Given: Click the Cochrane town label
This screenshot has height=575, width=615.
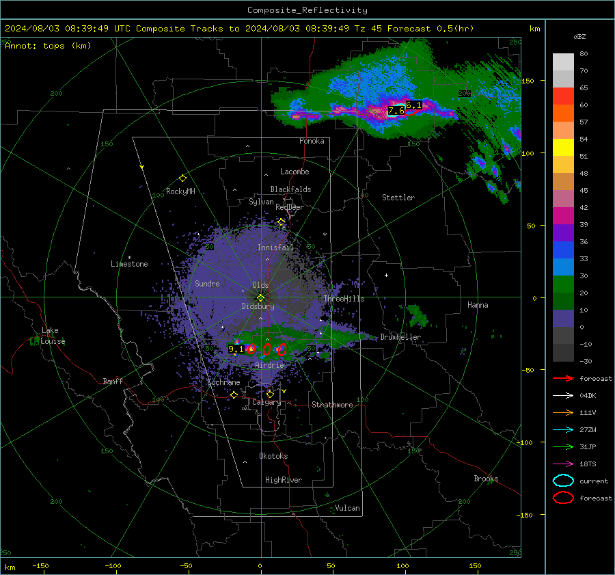Looking at the screenshot, I should coord(223,382).
